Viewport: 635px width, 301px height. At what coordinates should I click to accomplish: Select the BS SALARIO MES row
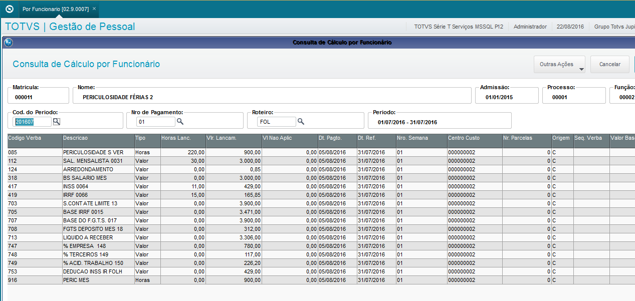[321, 178]
